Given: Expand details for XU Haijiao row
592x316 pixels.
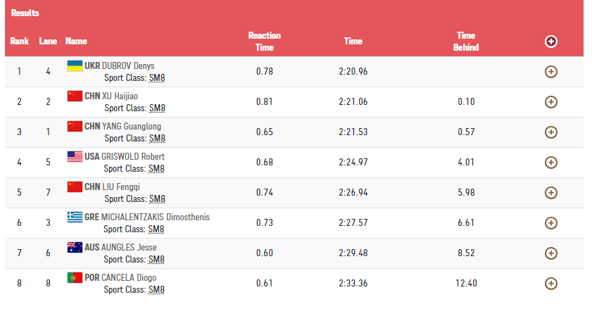Looking at the screenshot, I should click(551, 101).
